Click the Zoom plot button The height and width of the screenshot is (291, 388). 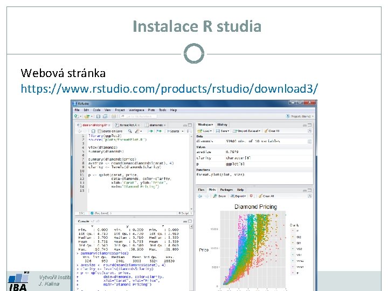[x=219, y=196]
